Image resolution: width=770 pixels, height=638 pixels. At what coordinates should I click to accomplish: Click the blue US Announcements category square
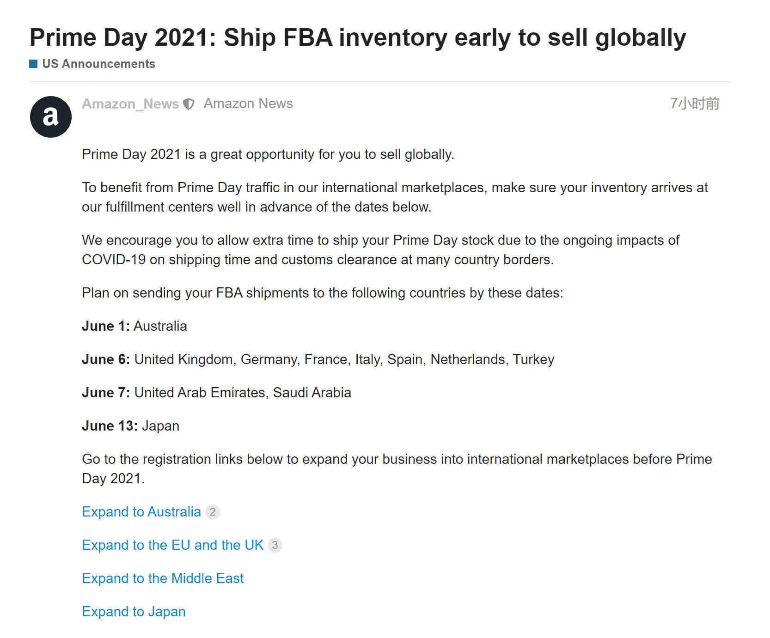(33, 64)
